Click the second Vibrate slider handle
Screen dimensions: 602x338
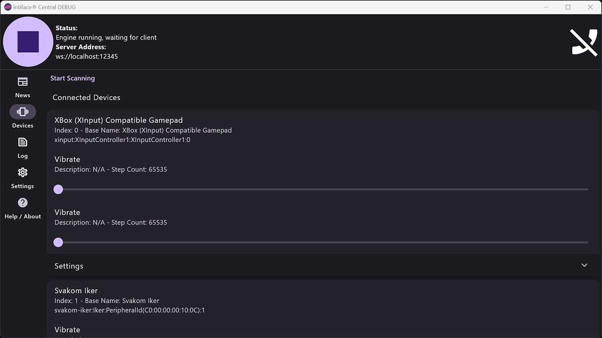(58, 242)
